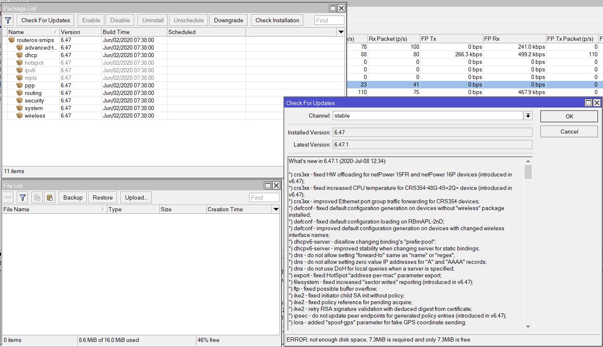This screenshot has height=347, width=603.
Task: Click the Paste icon in File List
Action: (x=50, y=197)
